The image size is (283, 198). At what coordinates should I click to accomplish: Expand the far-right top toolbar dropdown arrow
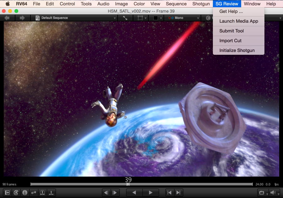pos(280,18)
